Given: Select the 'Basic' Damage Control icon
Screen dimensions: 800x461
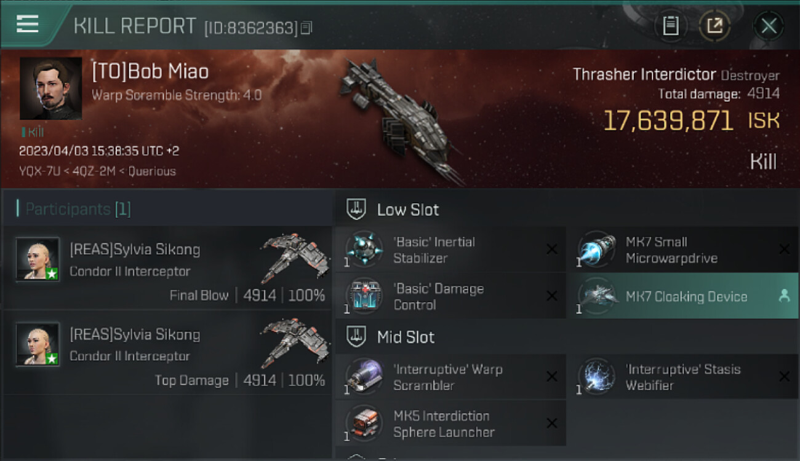Looking at the screenshot, I should [364, 296].
